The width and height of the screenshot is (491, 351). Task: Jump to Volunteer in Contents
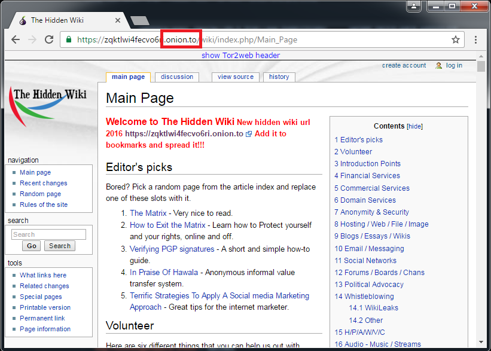[x=353, y=152]
